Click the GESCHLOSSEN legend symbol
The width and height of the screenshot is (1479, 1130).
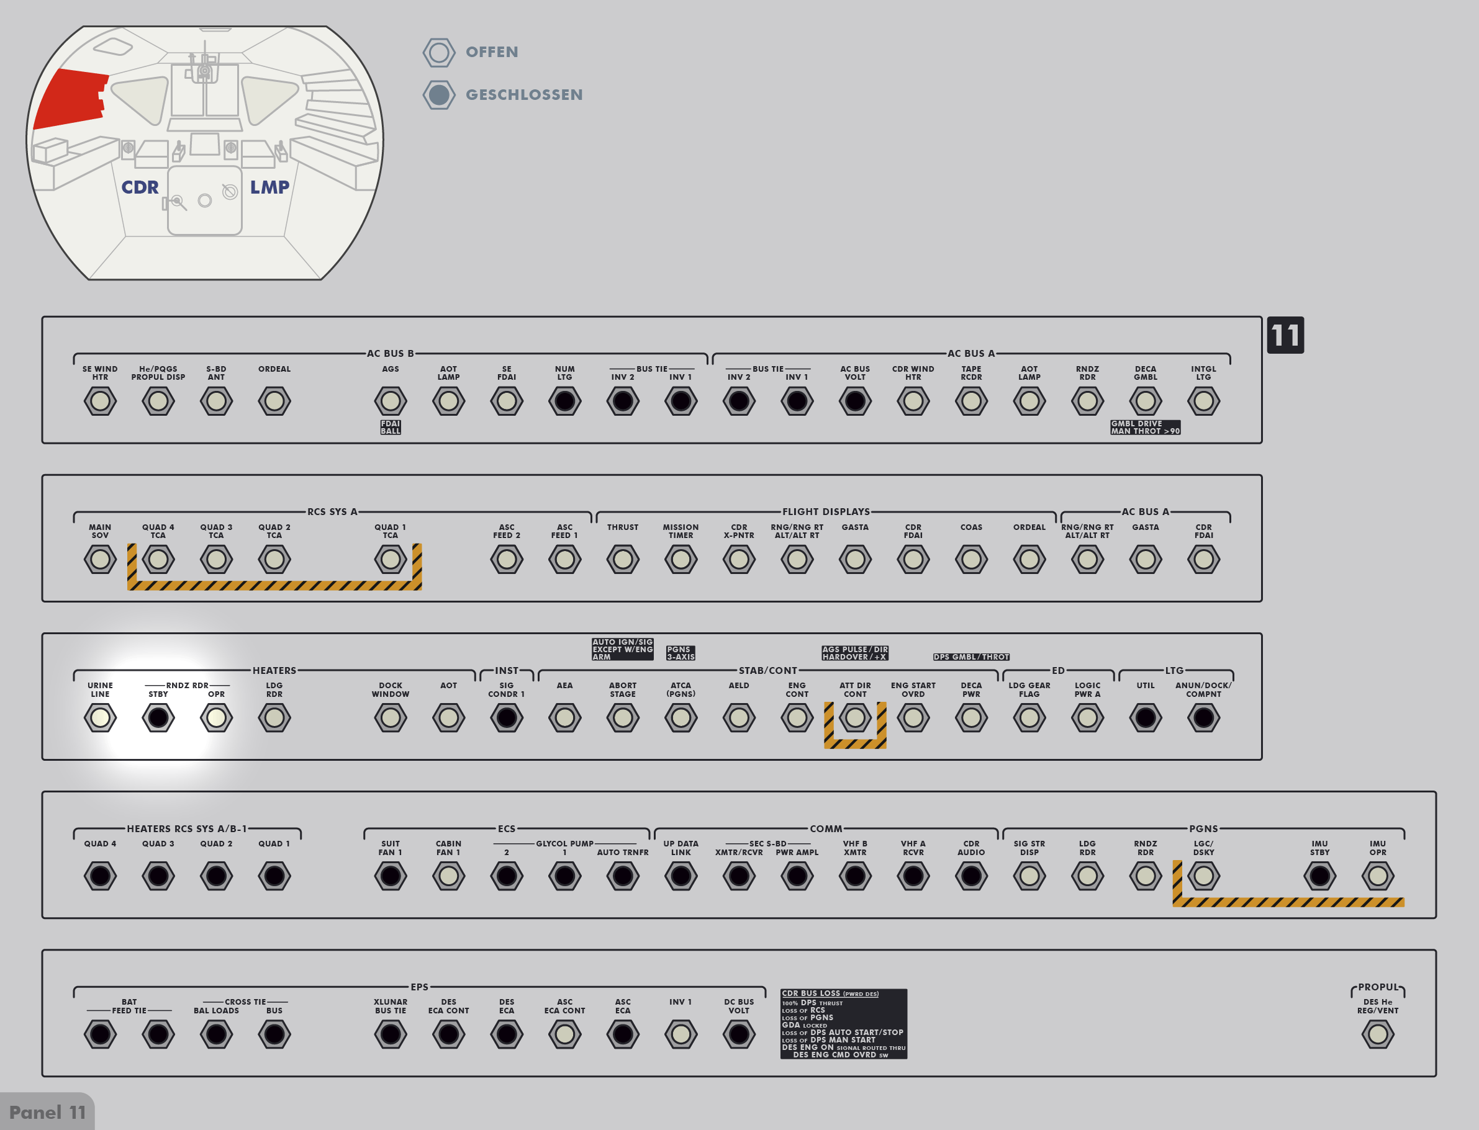point(439,95)
